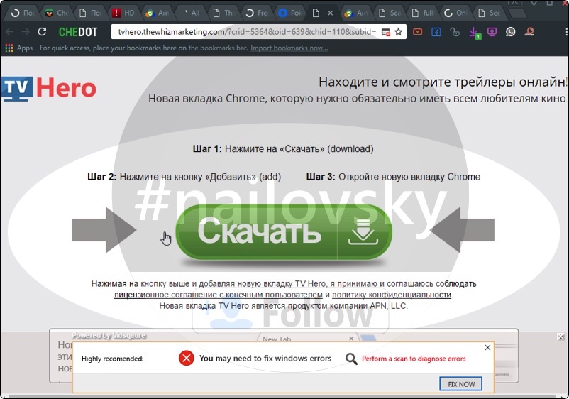569x399 pixels.
Task: Click Import bookmarks now link
Action: pos(289,48)
